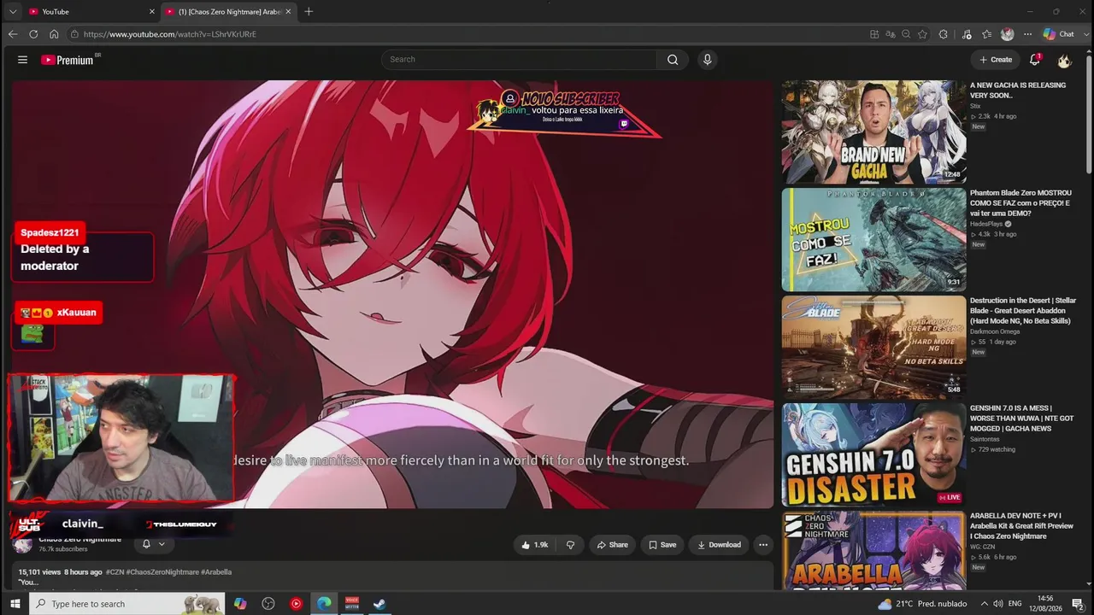Add this page to favorites star

[x=922, y=34]
